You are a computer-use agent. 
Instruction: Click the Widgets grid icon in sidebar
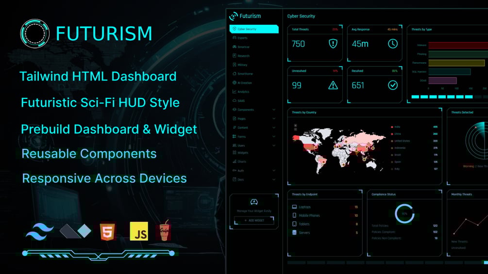(235, 153)
